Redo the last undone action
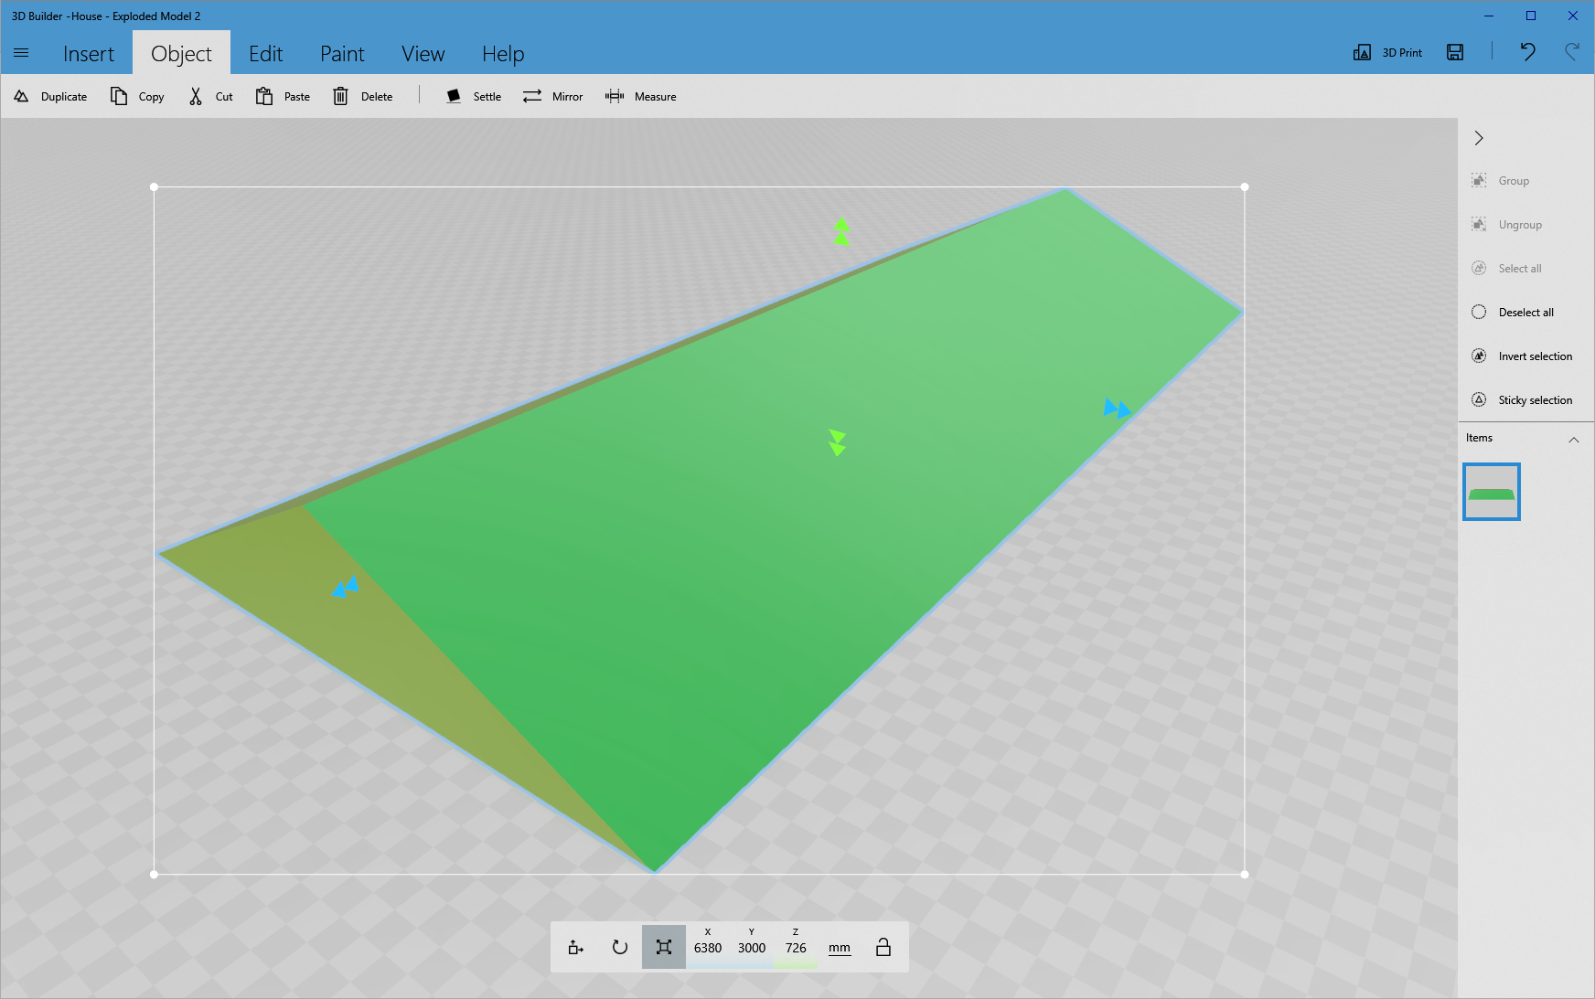The height and width of the screenshot is (999, 1595). coord(1572,52)
